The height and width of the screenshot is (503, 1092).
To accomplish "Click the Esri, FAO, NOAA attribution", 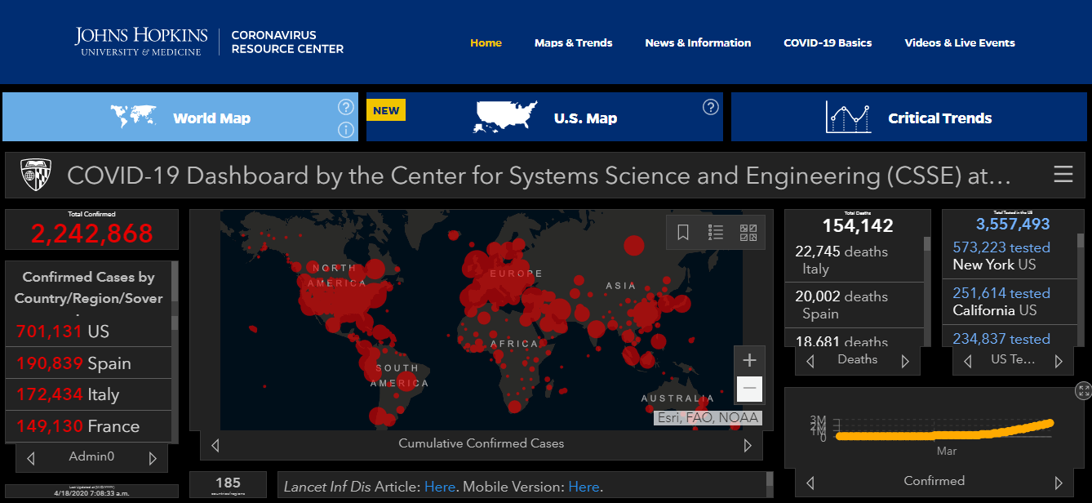I will [x=708, y=418].
